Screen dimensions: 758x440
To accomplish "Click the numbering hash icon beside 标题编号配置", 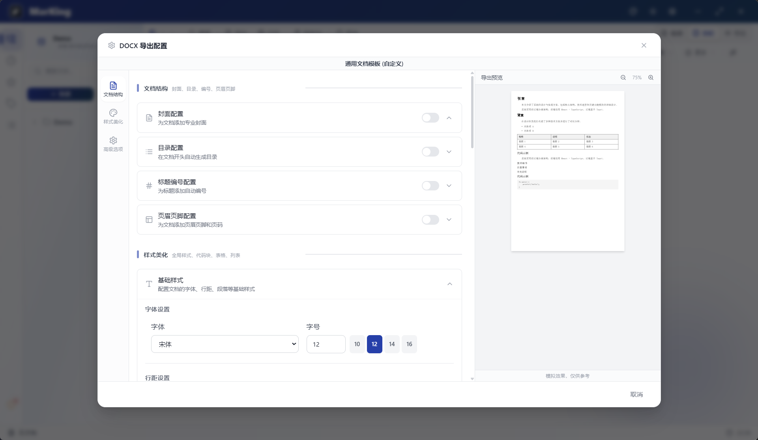I will (x=149, y=186).
